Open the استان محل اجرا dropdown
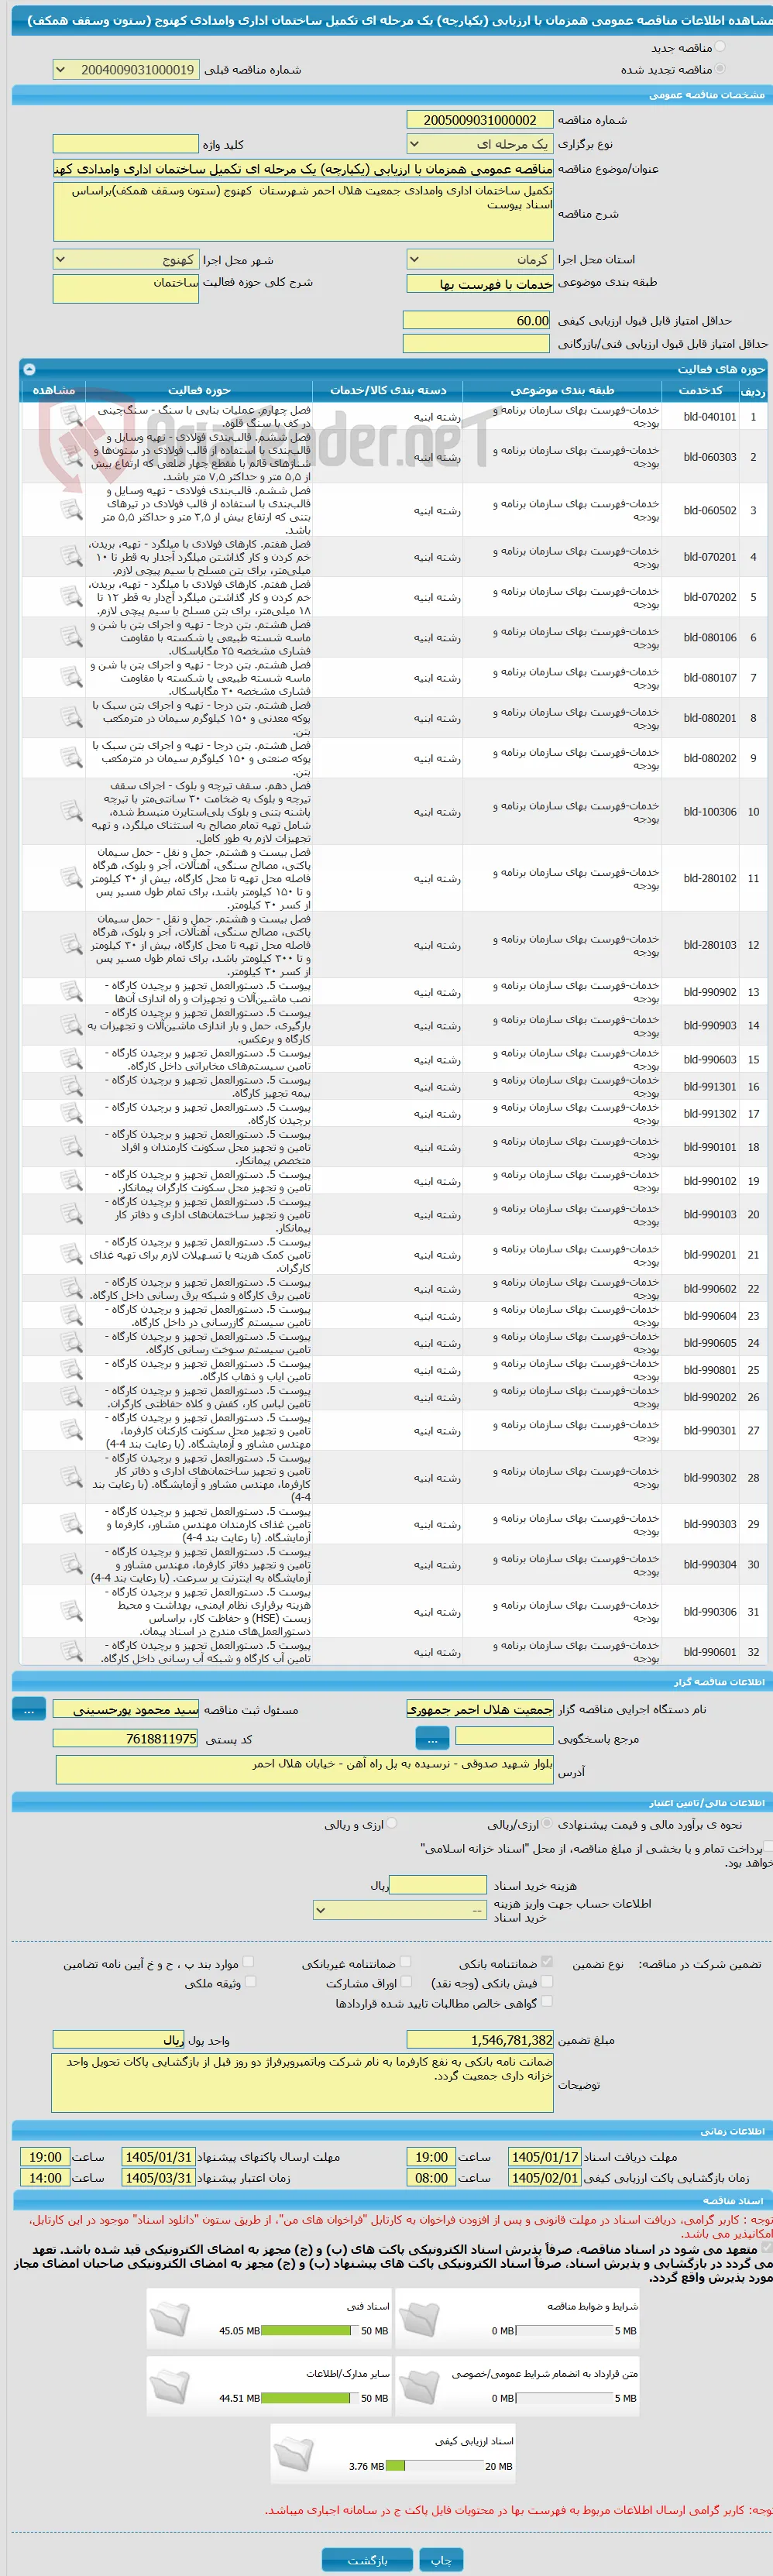 (x=480, y=259)
